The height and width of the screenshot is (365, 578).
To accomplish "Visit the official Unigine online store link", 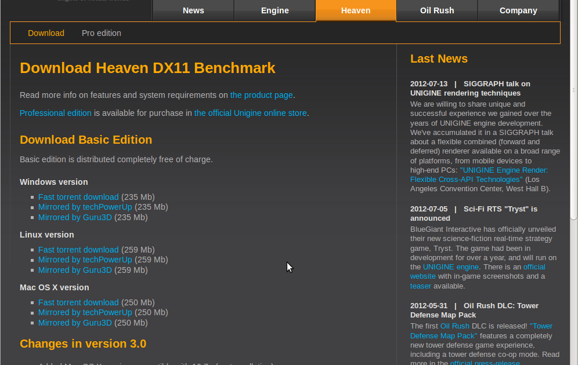I will pyautogui.click(x=251, y=113).
